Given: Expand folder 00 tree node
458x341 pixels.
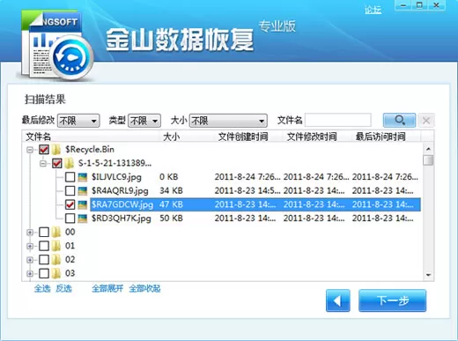Looking at the screenshot, I should coord(30,233).
